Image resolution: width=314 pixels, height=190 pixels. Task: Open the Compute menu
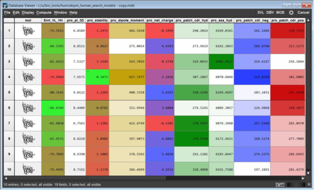(44, 13)
